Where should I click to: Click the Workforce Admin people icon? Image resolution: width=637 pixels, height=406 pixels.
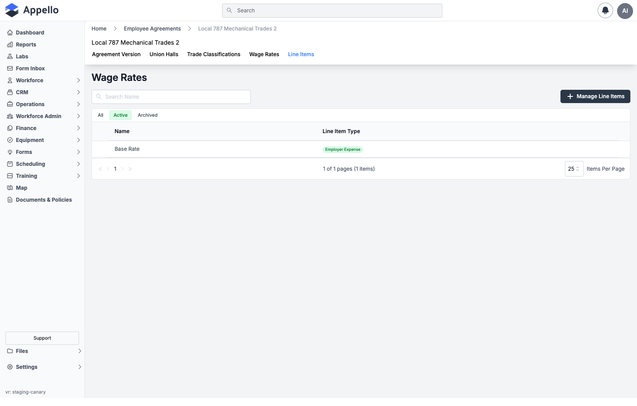(10, 116)
